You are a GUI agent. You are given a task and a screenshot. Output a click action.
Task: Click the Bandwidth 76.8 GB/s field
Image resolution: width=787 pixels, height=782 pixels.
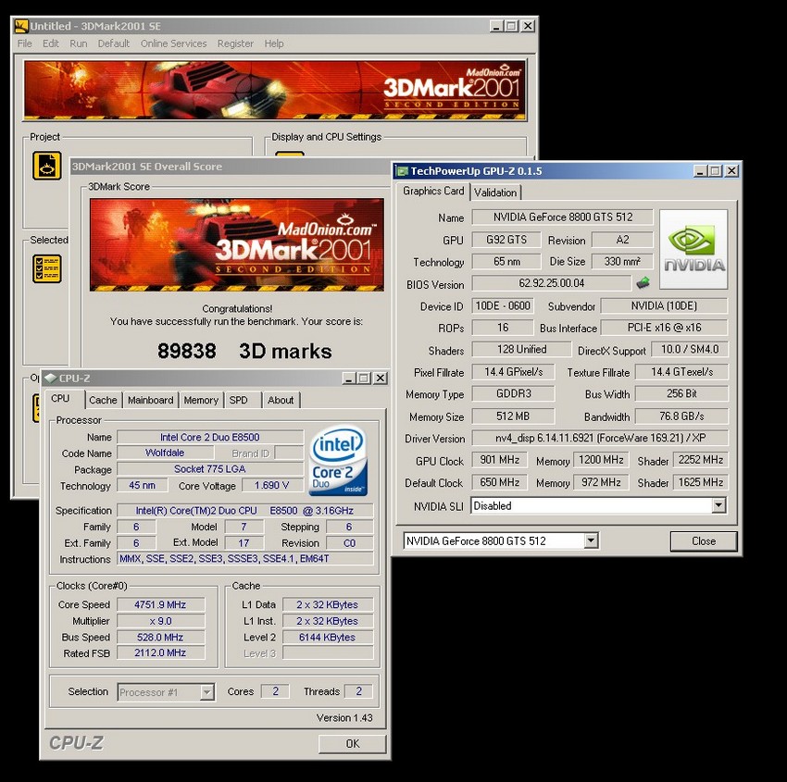click(681, 416)
